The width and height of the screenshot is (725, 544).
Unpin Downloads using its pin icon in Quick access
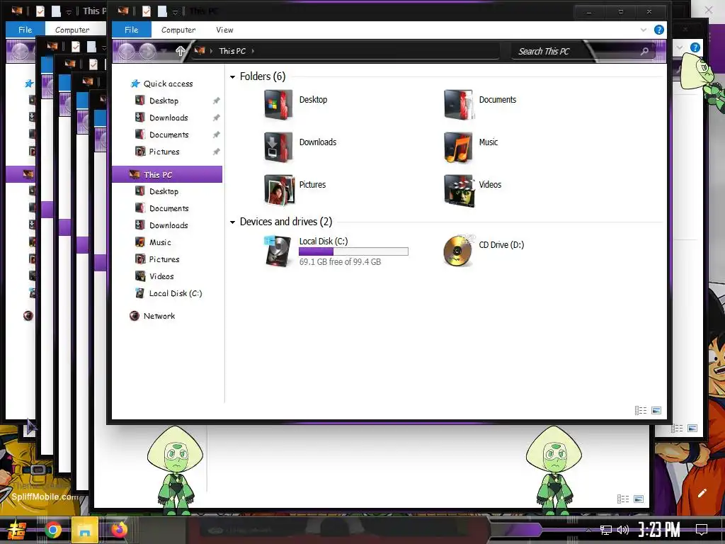coord(216,118)
